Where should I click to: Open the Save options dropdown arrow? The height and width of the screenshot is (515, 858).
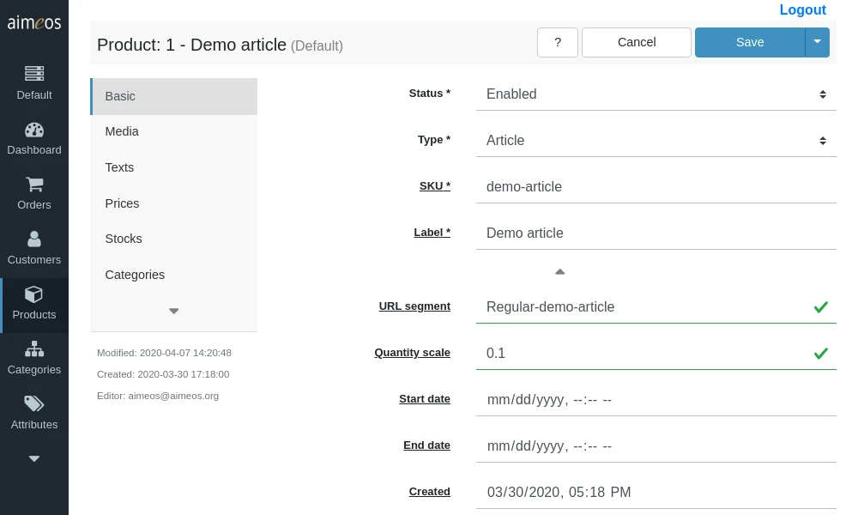(x=818, y=42)
